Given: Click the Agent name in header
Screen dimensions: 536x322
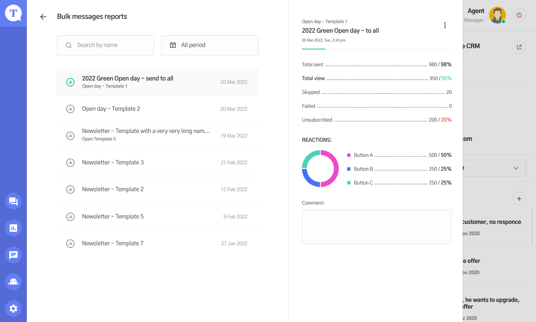Looking at the screenshot, I should 476,11.
